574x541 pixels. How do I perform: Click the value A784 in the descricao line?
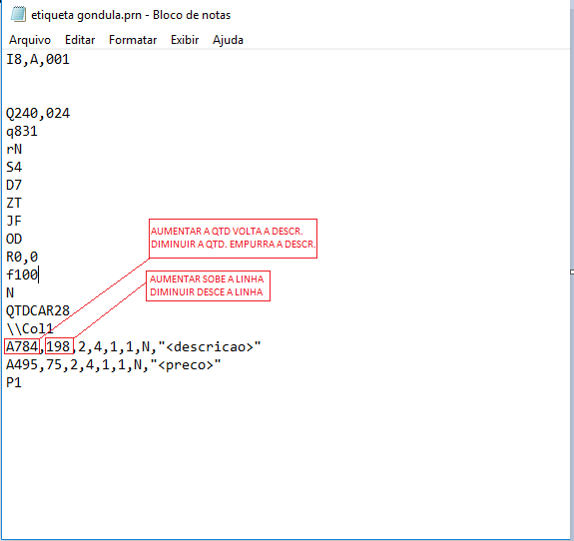pos(22,346)
